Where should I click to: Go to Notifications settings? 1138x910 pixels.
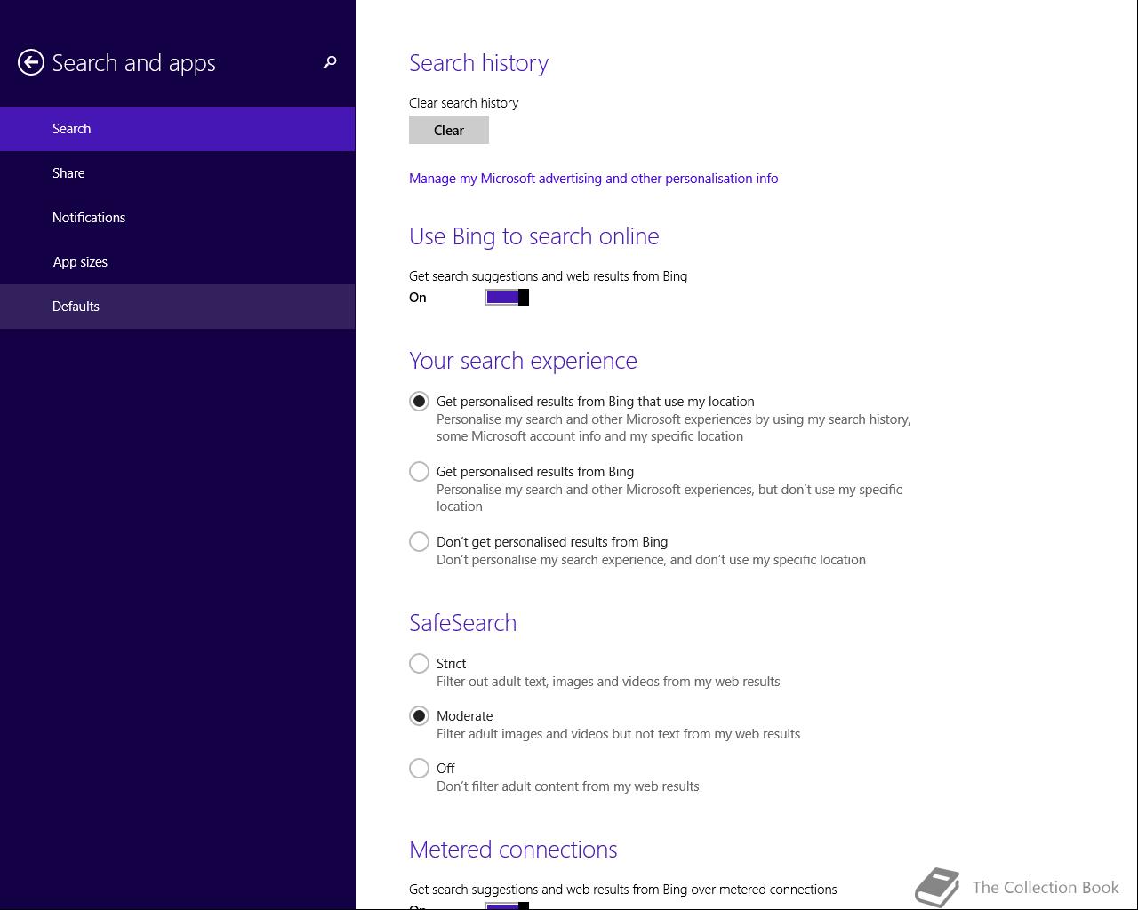pos(177,218)
